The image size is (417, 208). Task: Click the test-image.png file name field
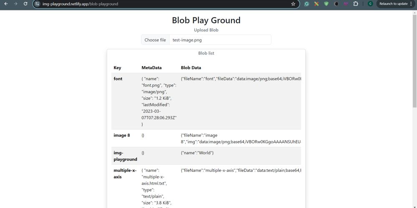(220, 40)
